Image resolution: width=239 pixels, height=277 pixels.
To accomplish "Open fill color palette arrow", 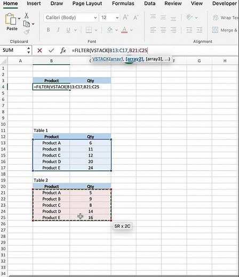I will pos(116,30).
